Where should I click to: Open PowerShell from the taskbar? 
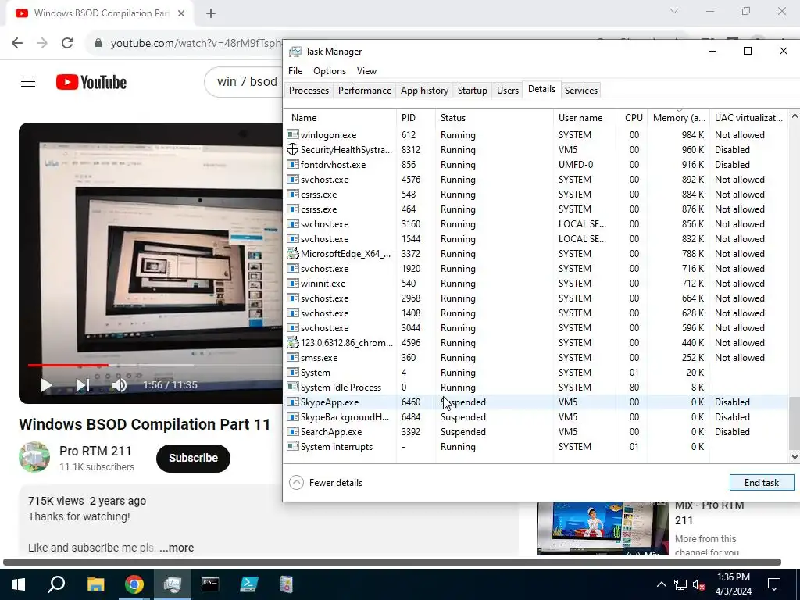click(x=249, y=584)
